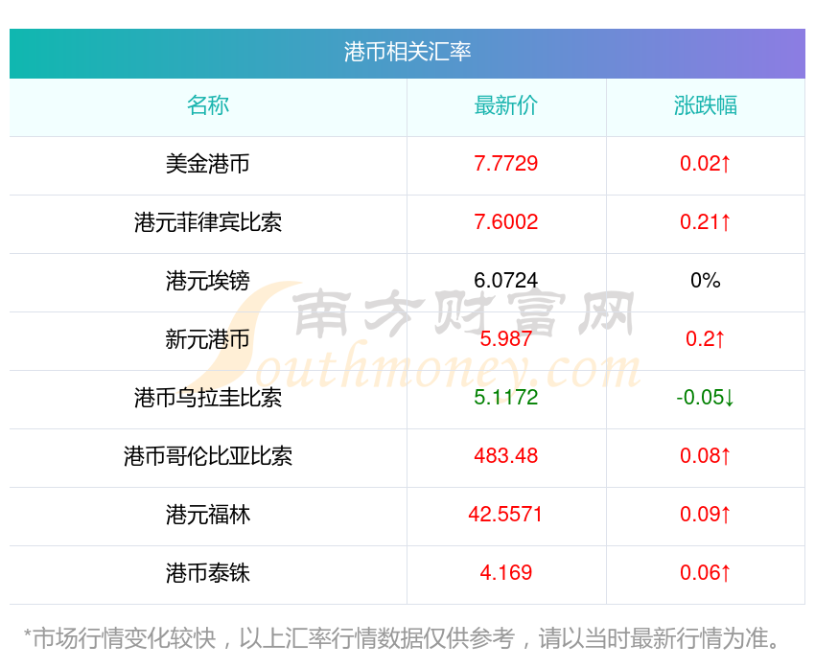The width and height of the screenshot is (815, 668).
Task: Select the 名称 column header
Action: (208, 105)
